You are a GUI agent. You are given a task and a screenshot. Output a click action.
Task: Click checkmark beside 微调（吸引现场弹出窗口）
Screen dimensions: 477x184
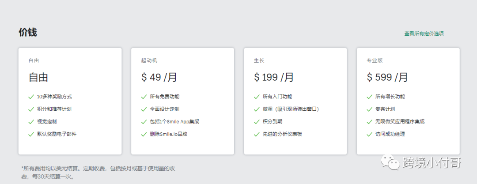click(257, 109)
